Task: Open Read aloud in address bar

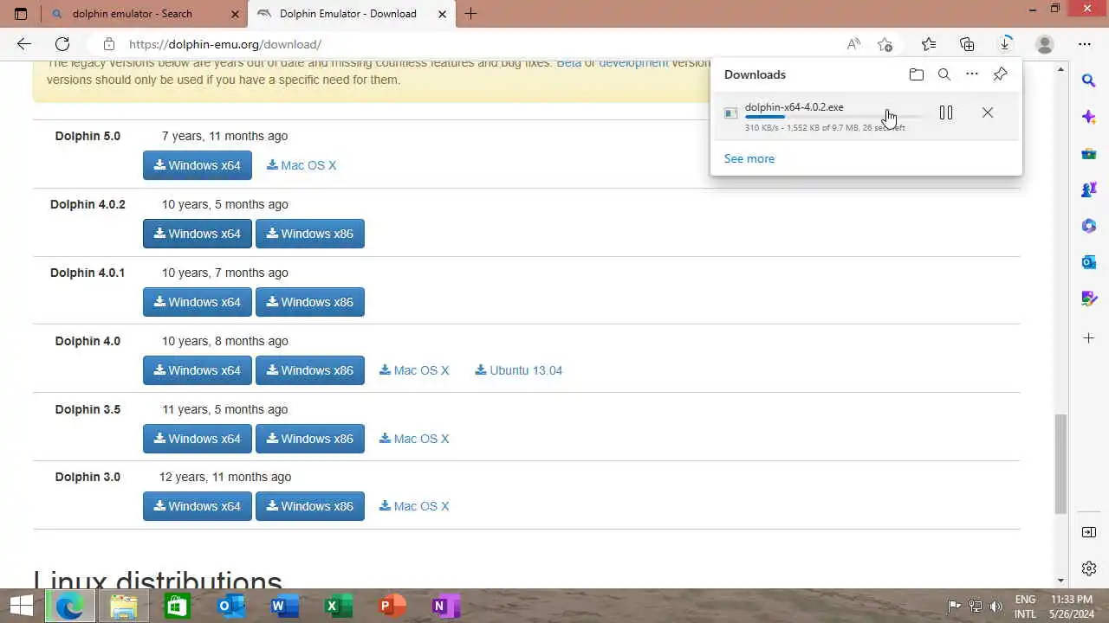Action: (854, 44)
